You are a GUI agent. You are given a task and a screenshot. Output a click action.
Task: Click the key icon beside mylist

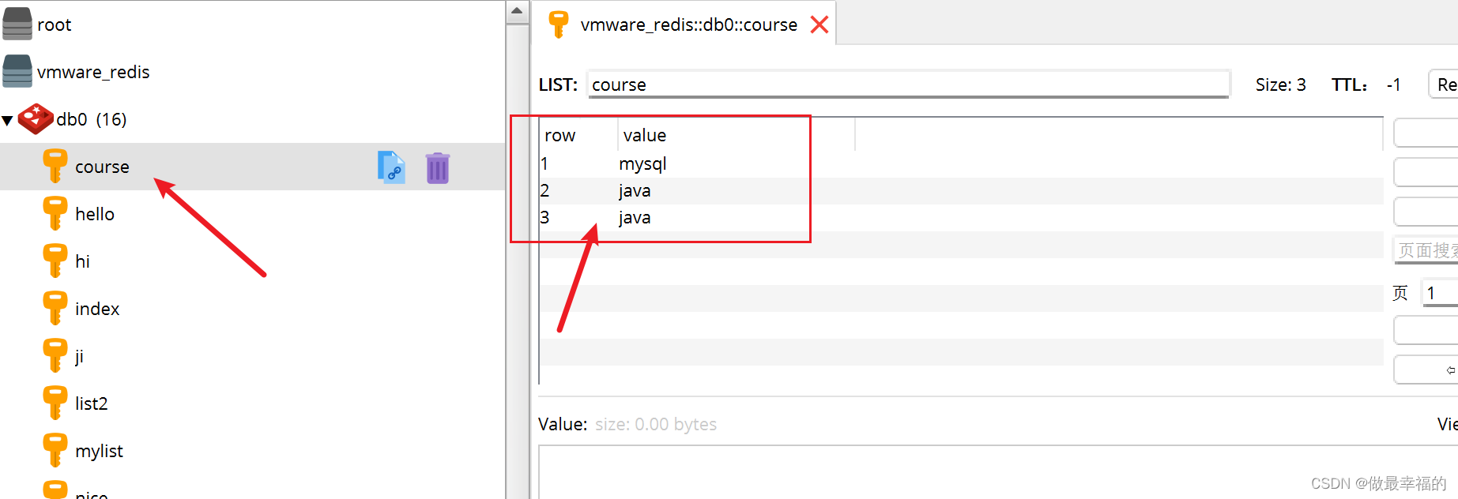click(x=55, y=451)
